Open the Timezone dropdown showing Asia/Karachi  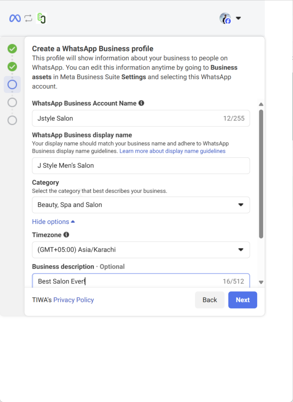pyautogui.click(x=141, y=250)
